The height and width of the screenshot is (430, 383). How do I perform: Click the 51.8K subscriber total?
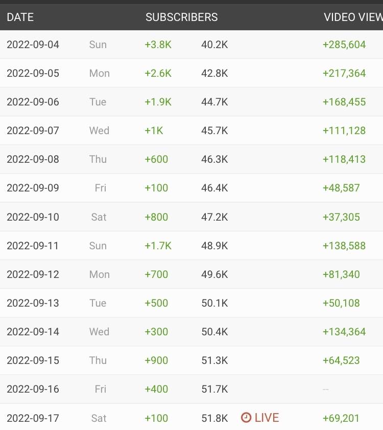coord(214,418)
